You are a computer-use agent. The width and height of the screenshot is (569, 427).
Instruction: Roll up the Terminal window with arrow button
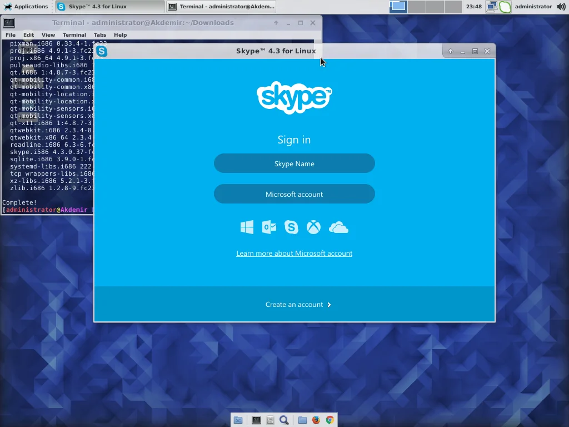276,23
